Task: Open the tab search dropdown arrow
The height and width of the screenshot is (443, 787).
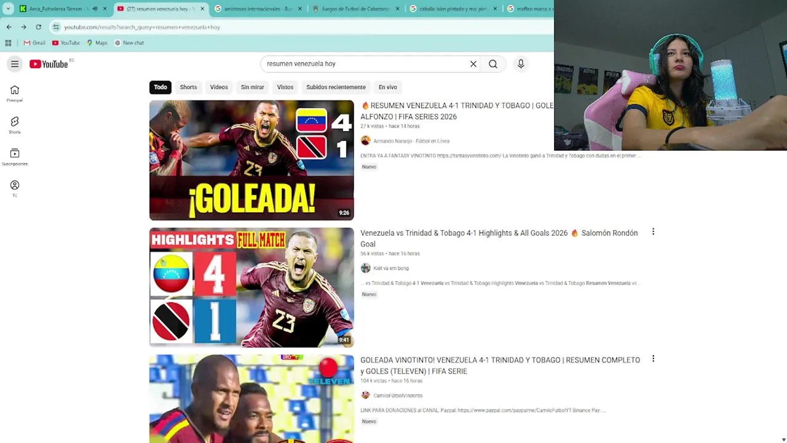Action: coord(8,9)
